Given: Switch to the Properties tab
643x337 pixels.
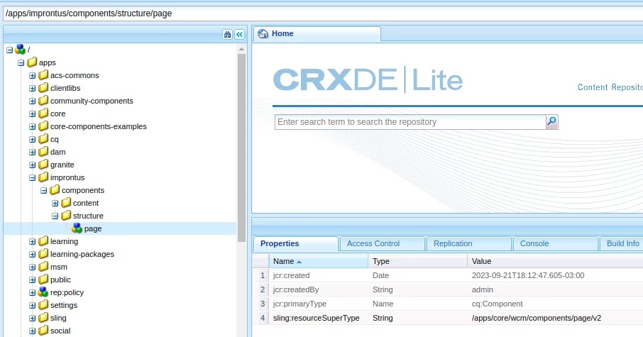Looking at the screenshot, I should pos(296,243).
